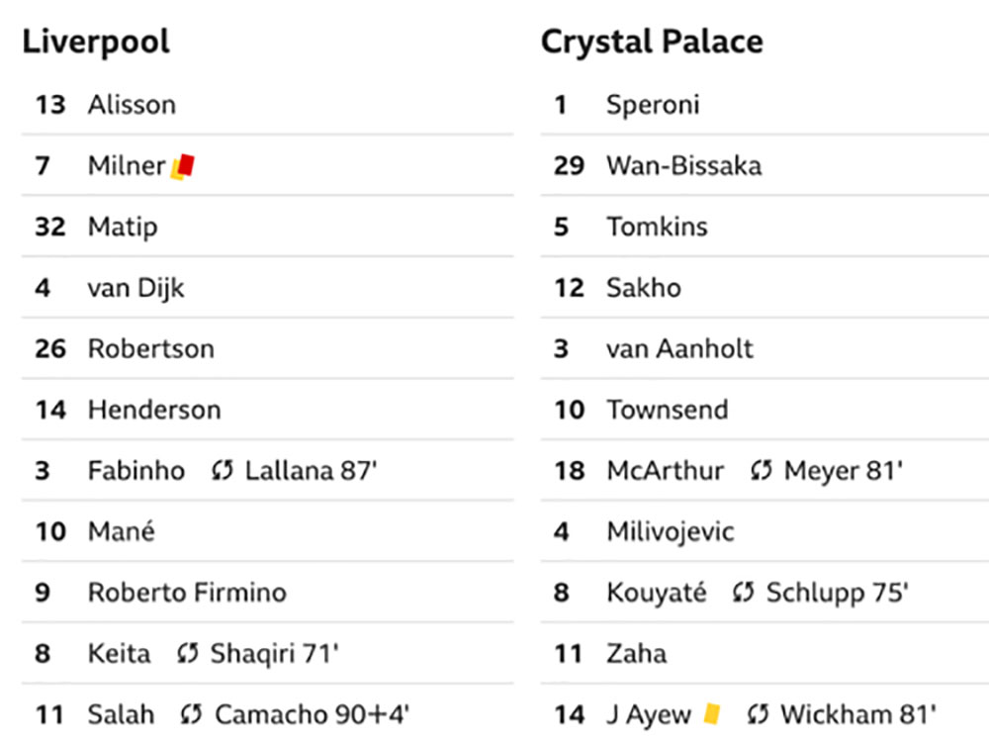
Task: Select substitute Schlupp 75' entry
Action: click(837, 593)
